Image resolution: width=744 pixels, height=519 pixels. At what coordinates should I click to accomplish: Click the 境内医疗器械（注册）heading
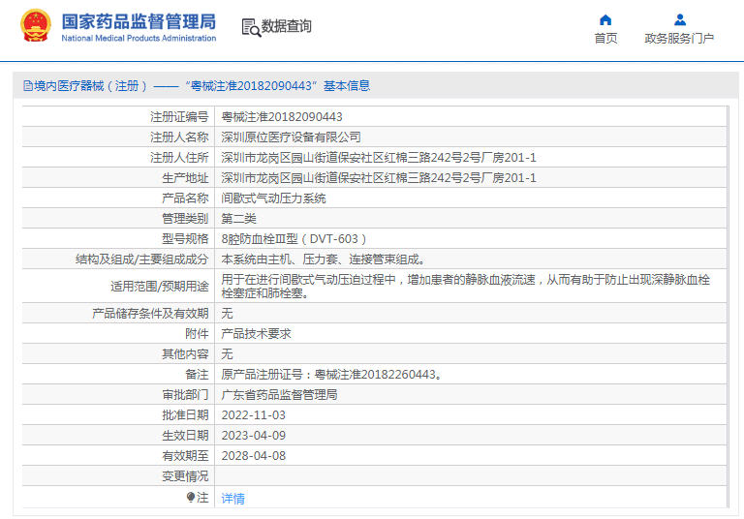91,86
